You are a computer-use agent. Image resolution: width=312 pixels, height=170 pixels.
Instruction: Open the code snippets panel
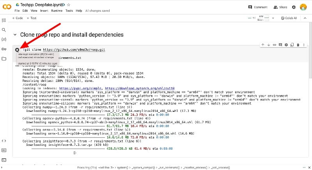(x=4, y=141)
